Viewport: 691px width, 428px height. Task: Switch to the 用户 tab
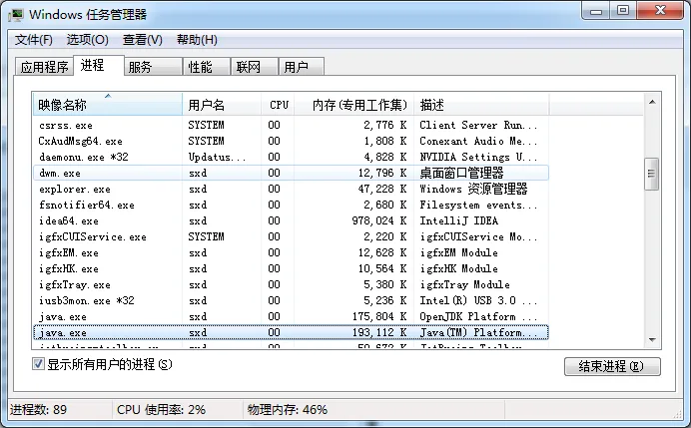click(x=296, y=68)
